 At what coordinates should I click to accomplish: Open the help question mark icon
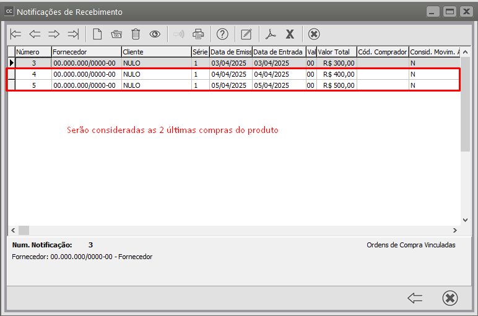coord(222,34)
